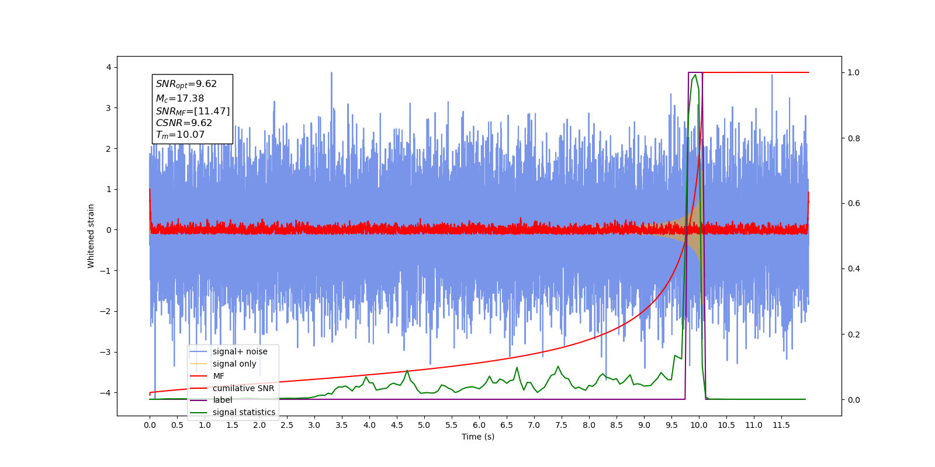Click right y-axis tick label 0.6
935x467 pixels.
[x=854, y=203]
